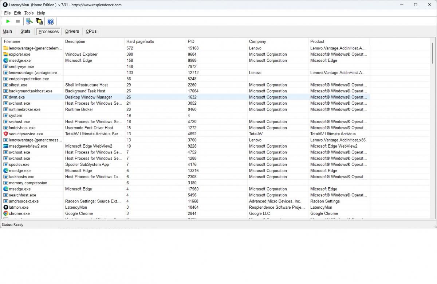Stop monitoring using the grey stop icon

point(17,21)
